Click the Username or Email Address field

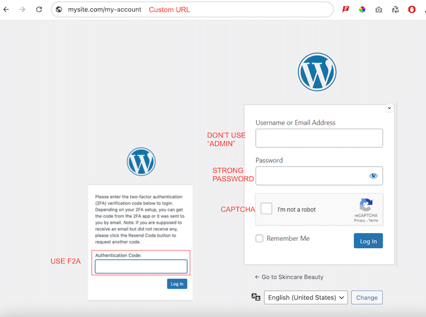[319, 138]
